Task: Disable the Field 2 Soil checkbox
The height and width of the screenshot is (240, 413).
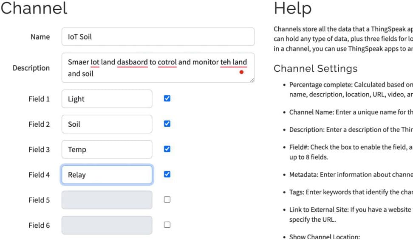Action: 167,124
